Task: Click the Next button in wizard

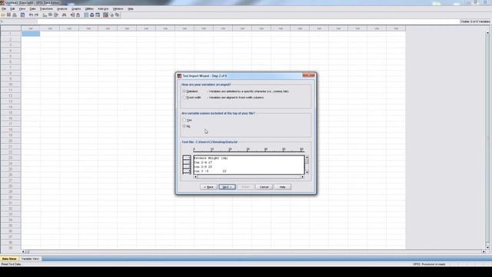Action: pos(228,187)
